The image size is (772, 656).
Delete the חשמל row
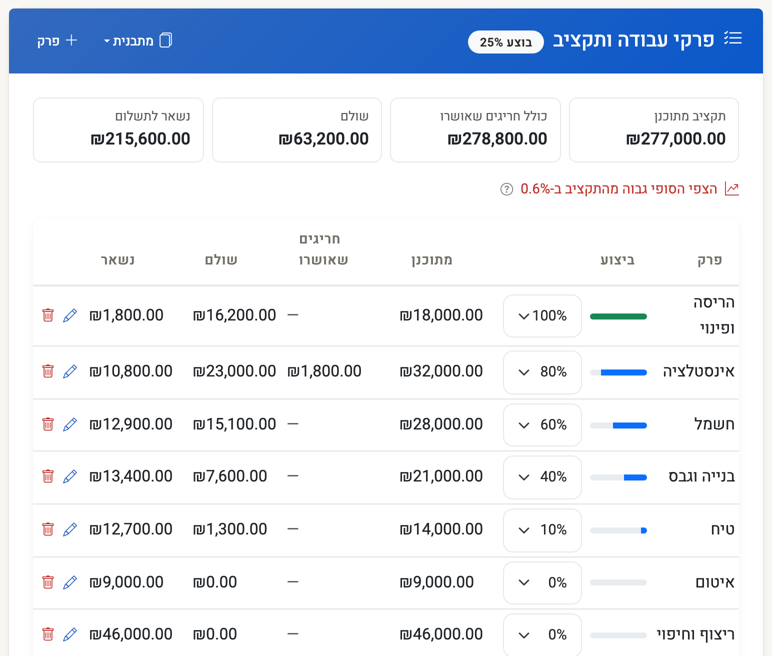click(48, 424)
